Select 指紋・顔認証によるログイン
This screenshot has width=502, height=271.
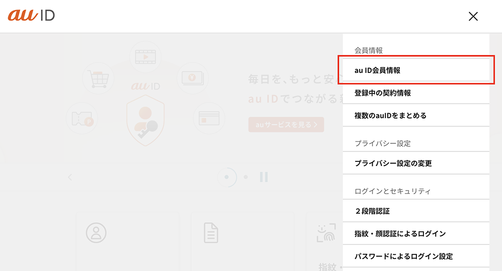[416, 234]
